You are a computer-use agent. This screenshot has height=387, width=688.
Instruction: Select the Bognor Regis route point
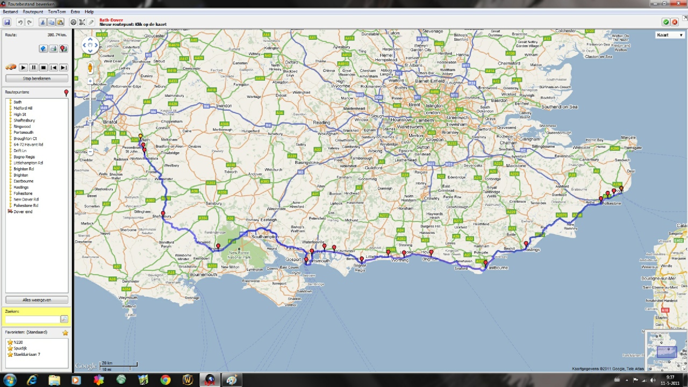coord(24,157)
